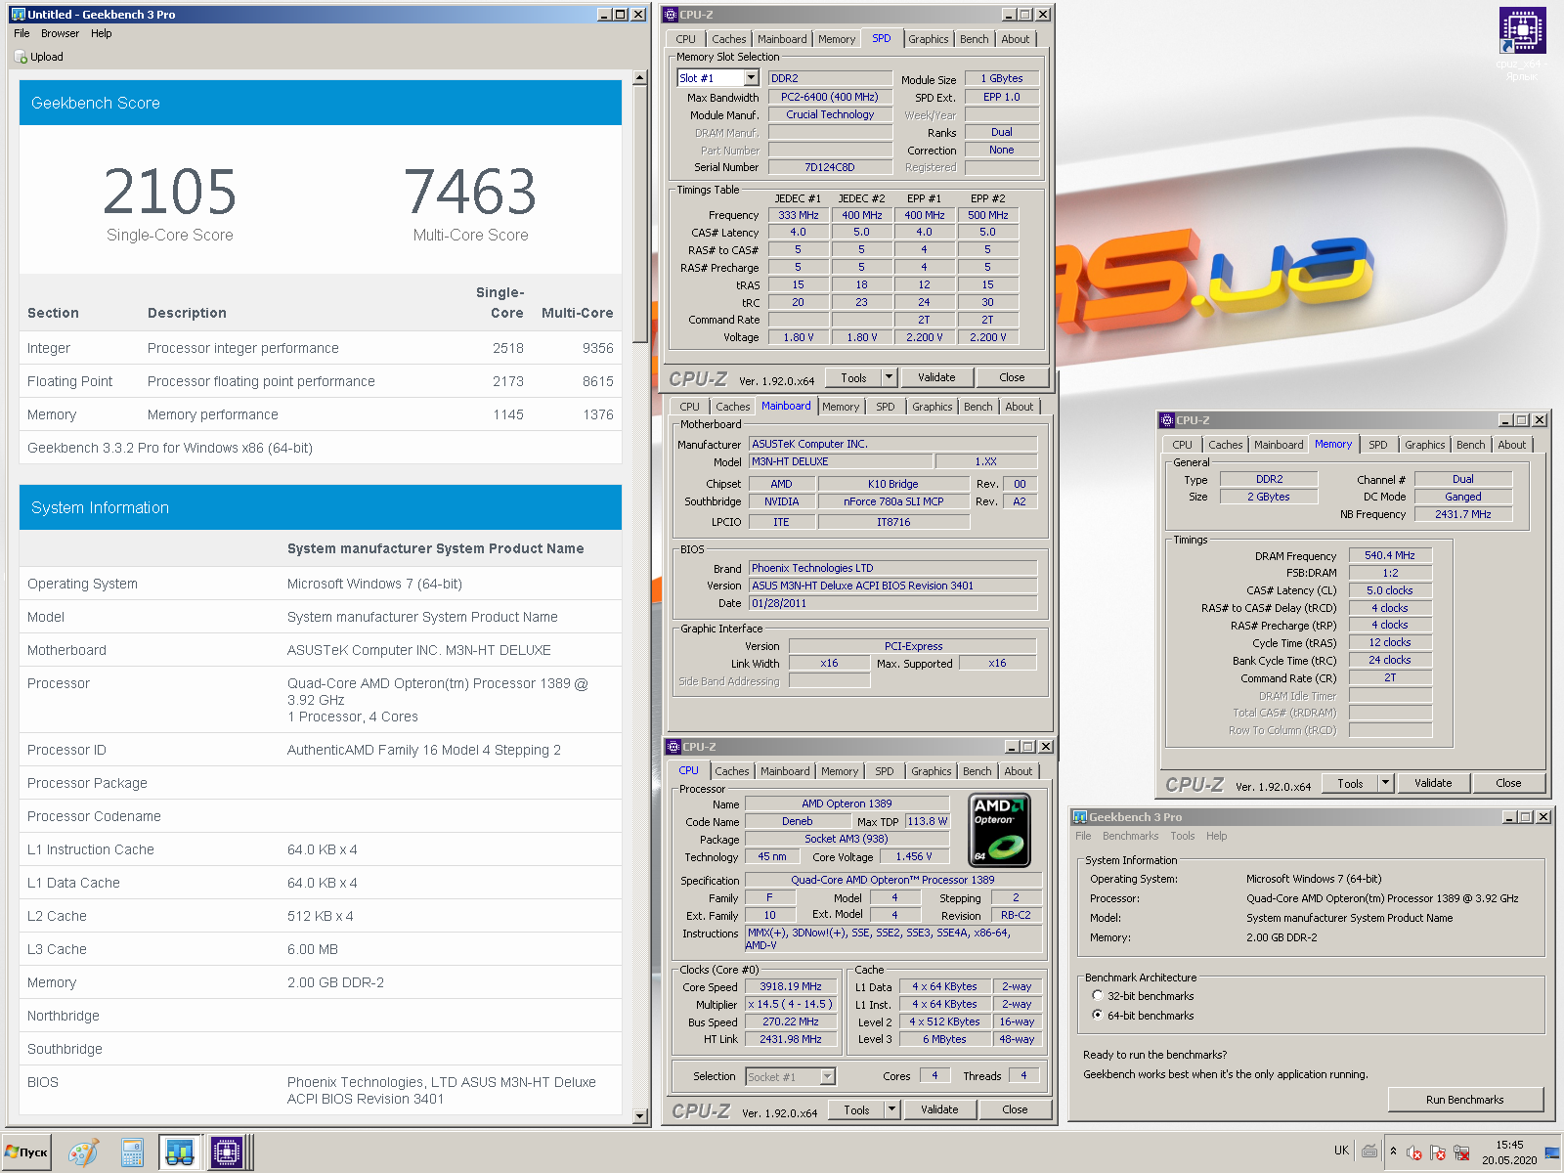Click the network status tray icon
Viewport: 1564px width, 1173px height.
tap(1461, 1152)
